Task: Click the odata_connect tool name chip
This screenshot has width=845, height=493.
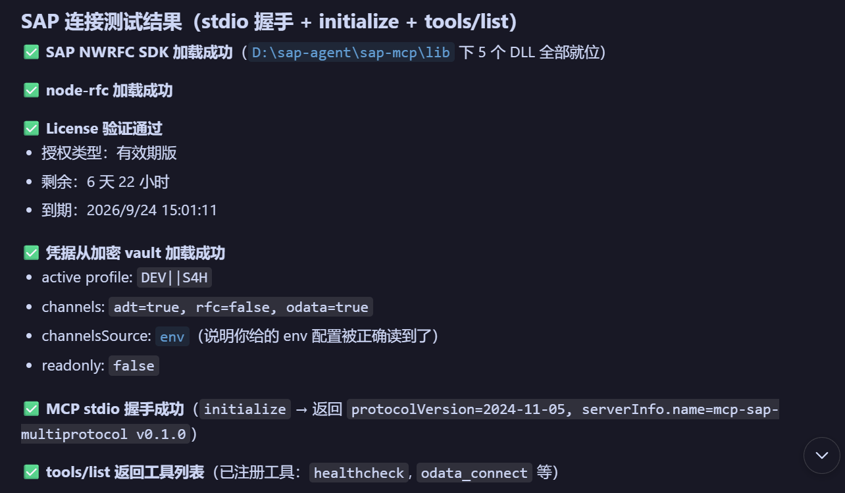Action: [x=474, y=473]
